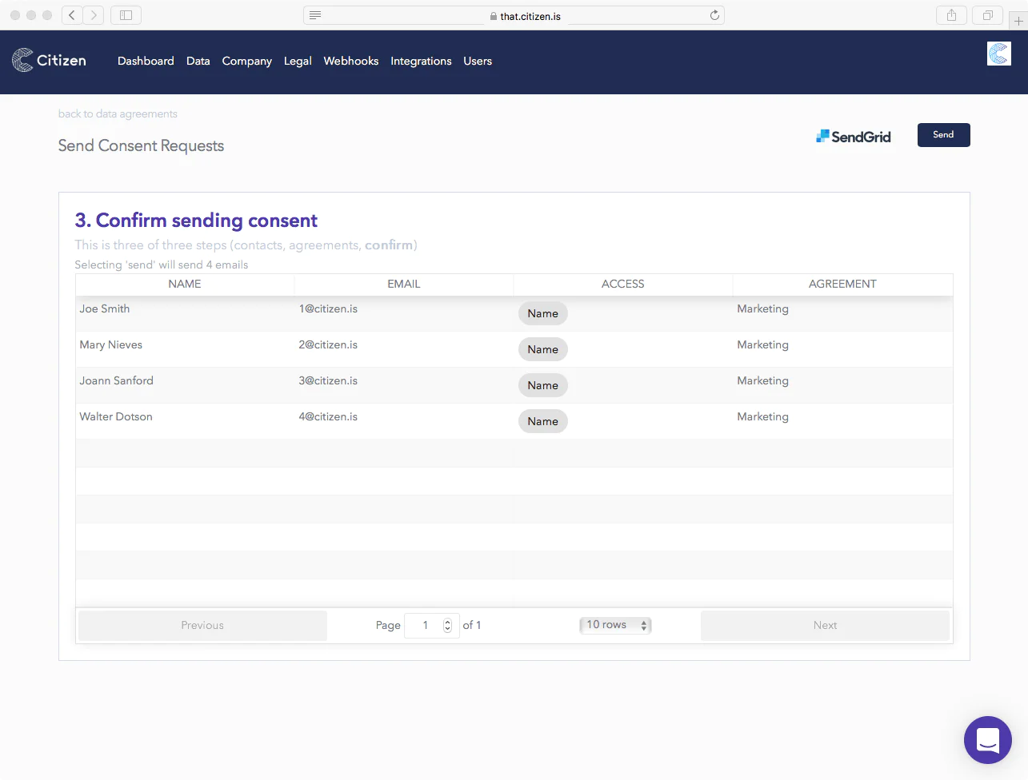Reload the page in Safari
1028x780 pixels.
point(714,15)
